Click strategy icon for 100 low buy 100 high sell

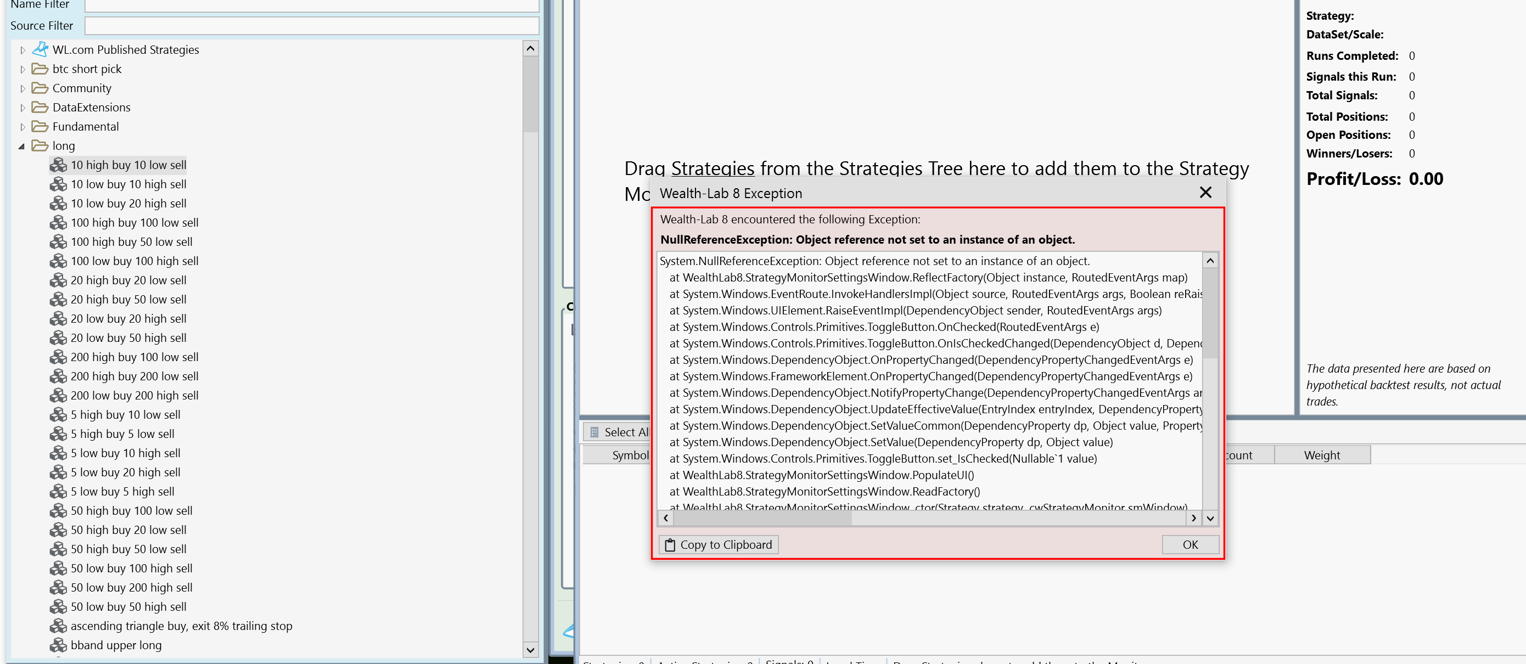tap(58, 261)
